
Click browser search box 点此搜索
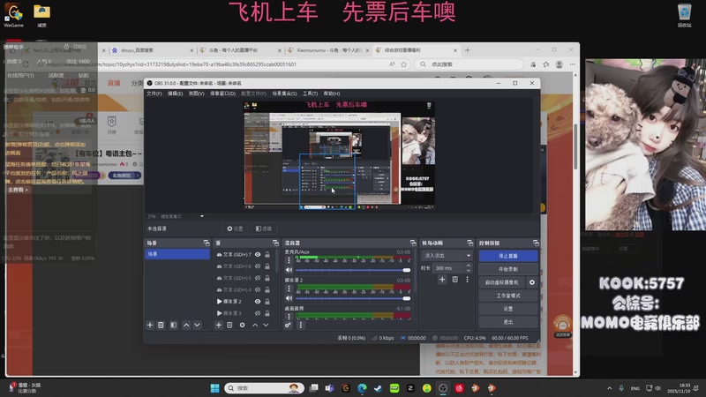(x=469, y=64)
